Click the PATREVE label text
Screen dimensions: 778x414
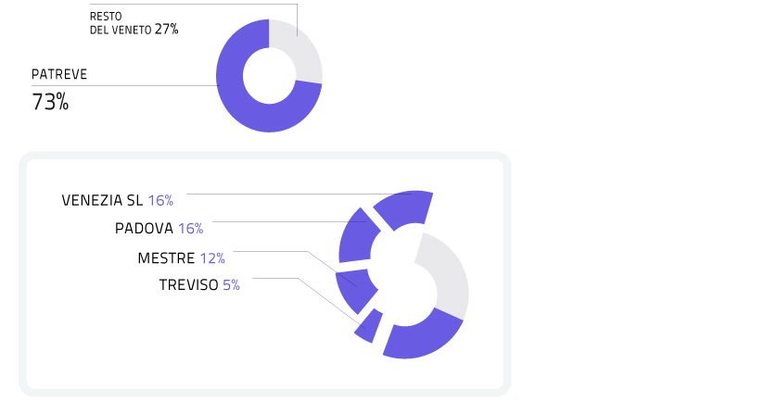pos(59,74)
